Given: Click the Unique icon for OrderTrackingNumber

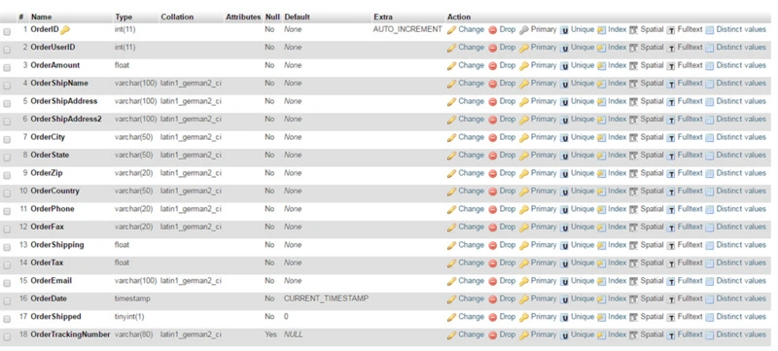Looking at the screenshot, I should pos(564,334).
